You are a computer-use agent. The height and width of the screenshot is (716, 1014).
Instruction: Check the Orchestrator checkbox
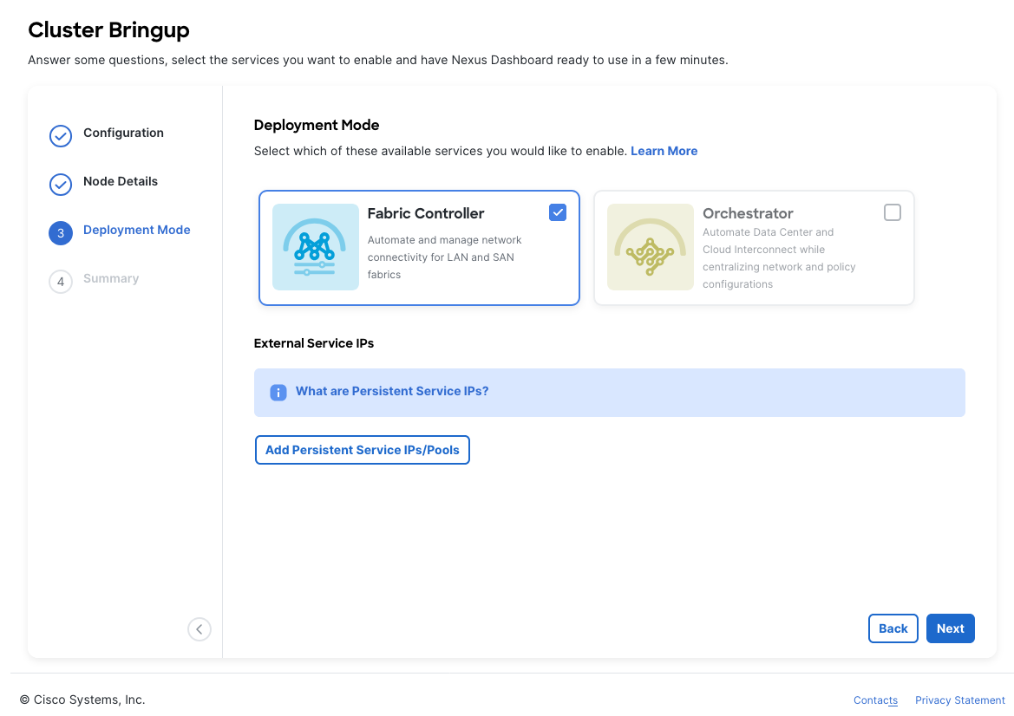point(893,212)
